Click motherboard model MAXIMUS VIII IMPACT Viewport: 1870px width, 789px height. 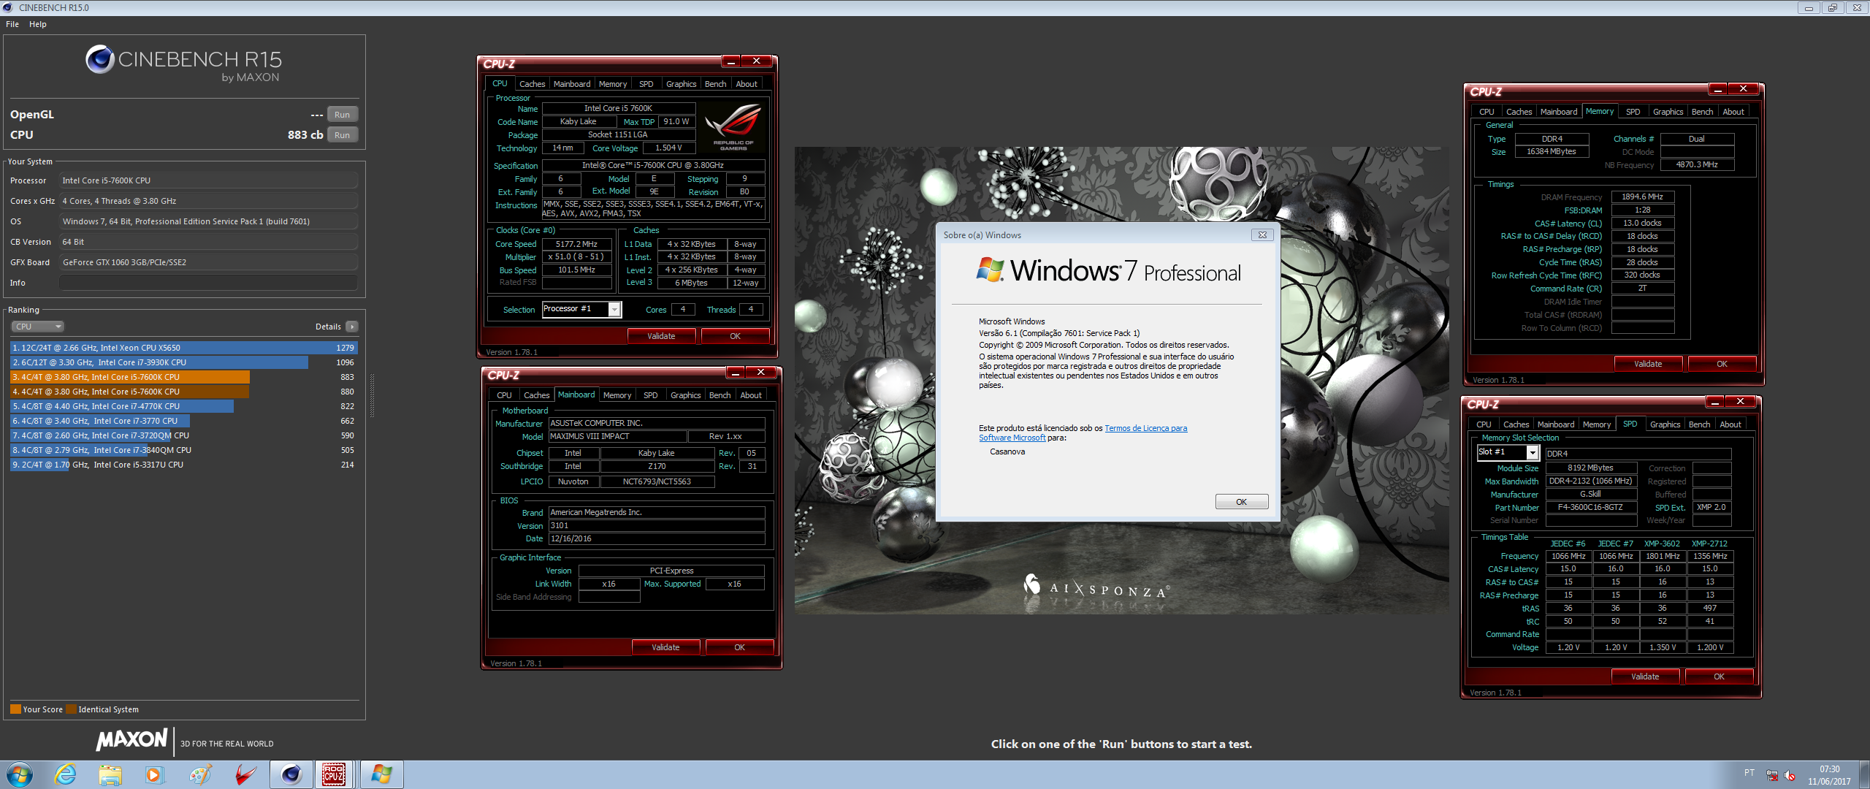click(618, 437)
